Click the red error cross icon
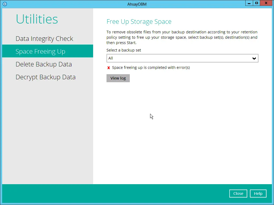Viewport: 274px width, 205px height. tap(108, 68)
